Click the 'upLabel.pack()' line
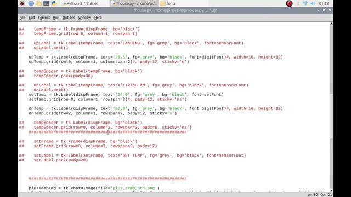 [44, 48]
